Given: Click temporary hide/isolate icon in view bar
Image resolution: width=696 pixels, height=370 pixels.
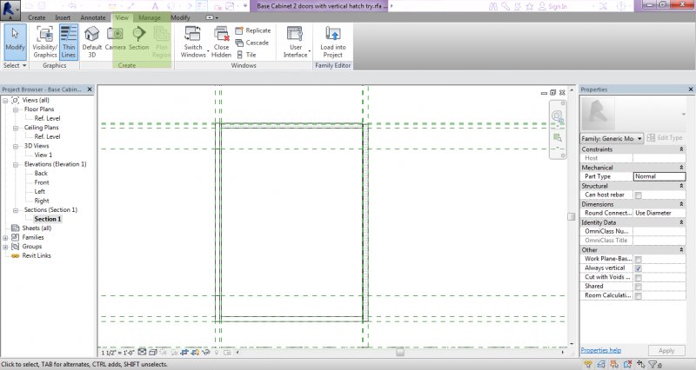Looking at the screenshot, I should (x=206, y=353).
